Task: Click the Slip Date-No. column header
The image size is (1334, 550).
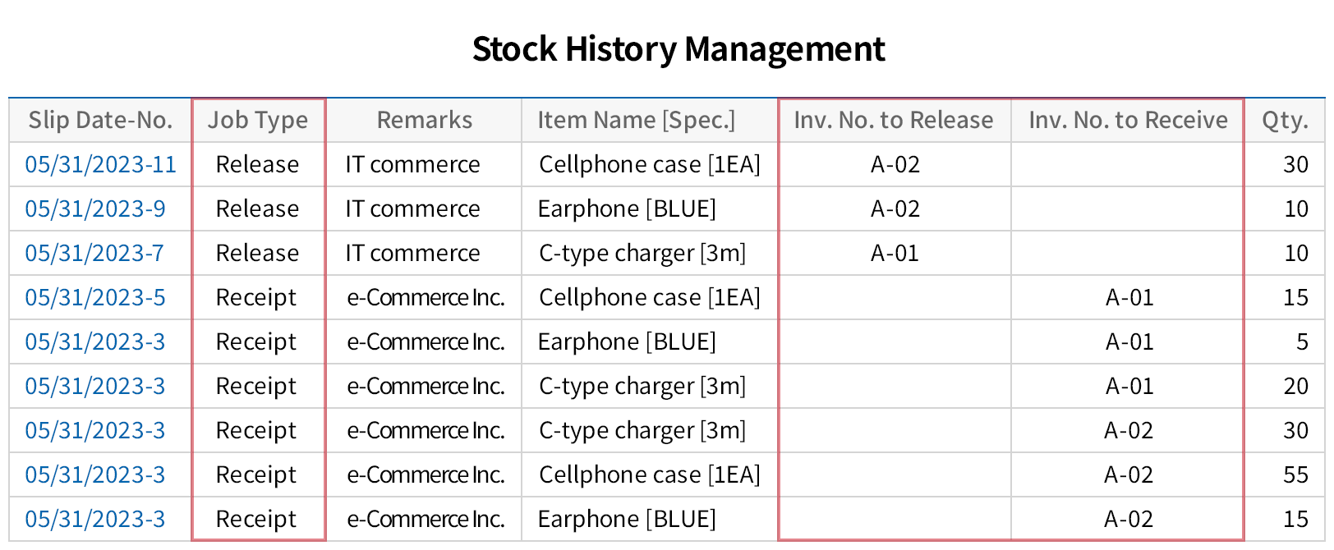Action: point(100,120)
